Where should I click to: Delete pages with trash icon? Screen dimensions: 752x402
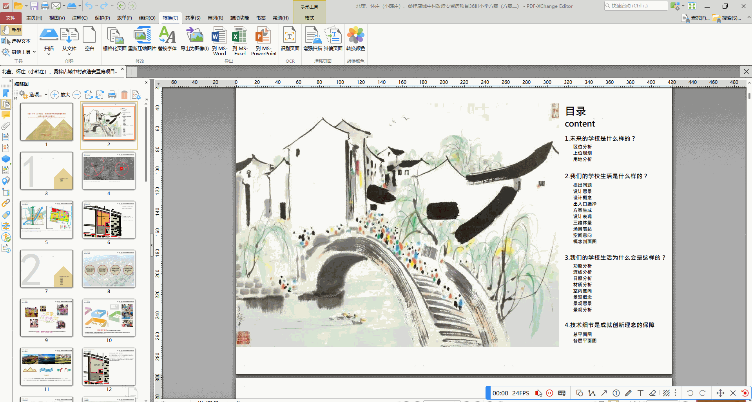point(124,94)
